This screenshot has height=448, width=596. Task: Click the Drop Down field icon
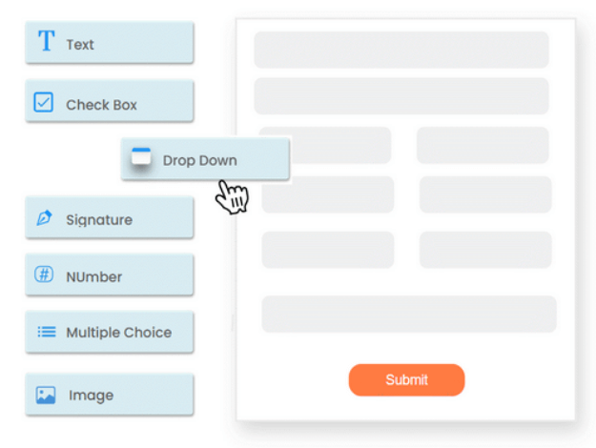point(141,159)
